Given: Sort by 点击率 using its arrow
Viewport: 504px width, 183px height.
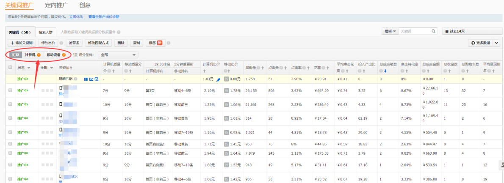Looking at the screenshot, I should pos(309,68).
